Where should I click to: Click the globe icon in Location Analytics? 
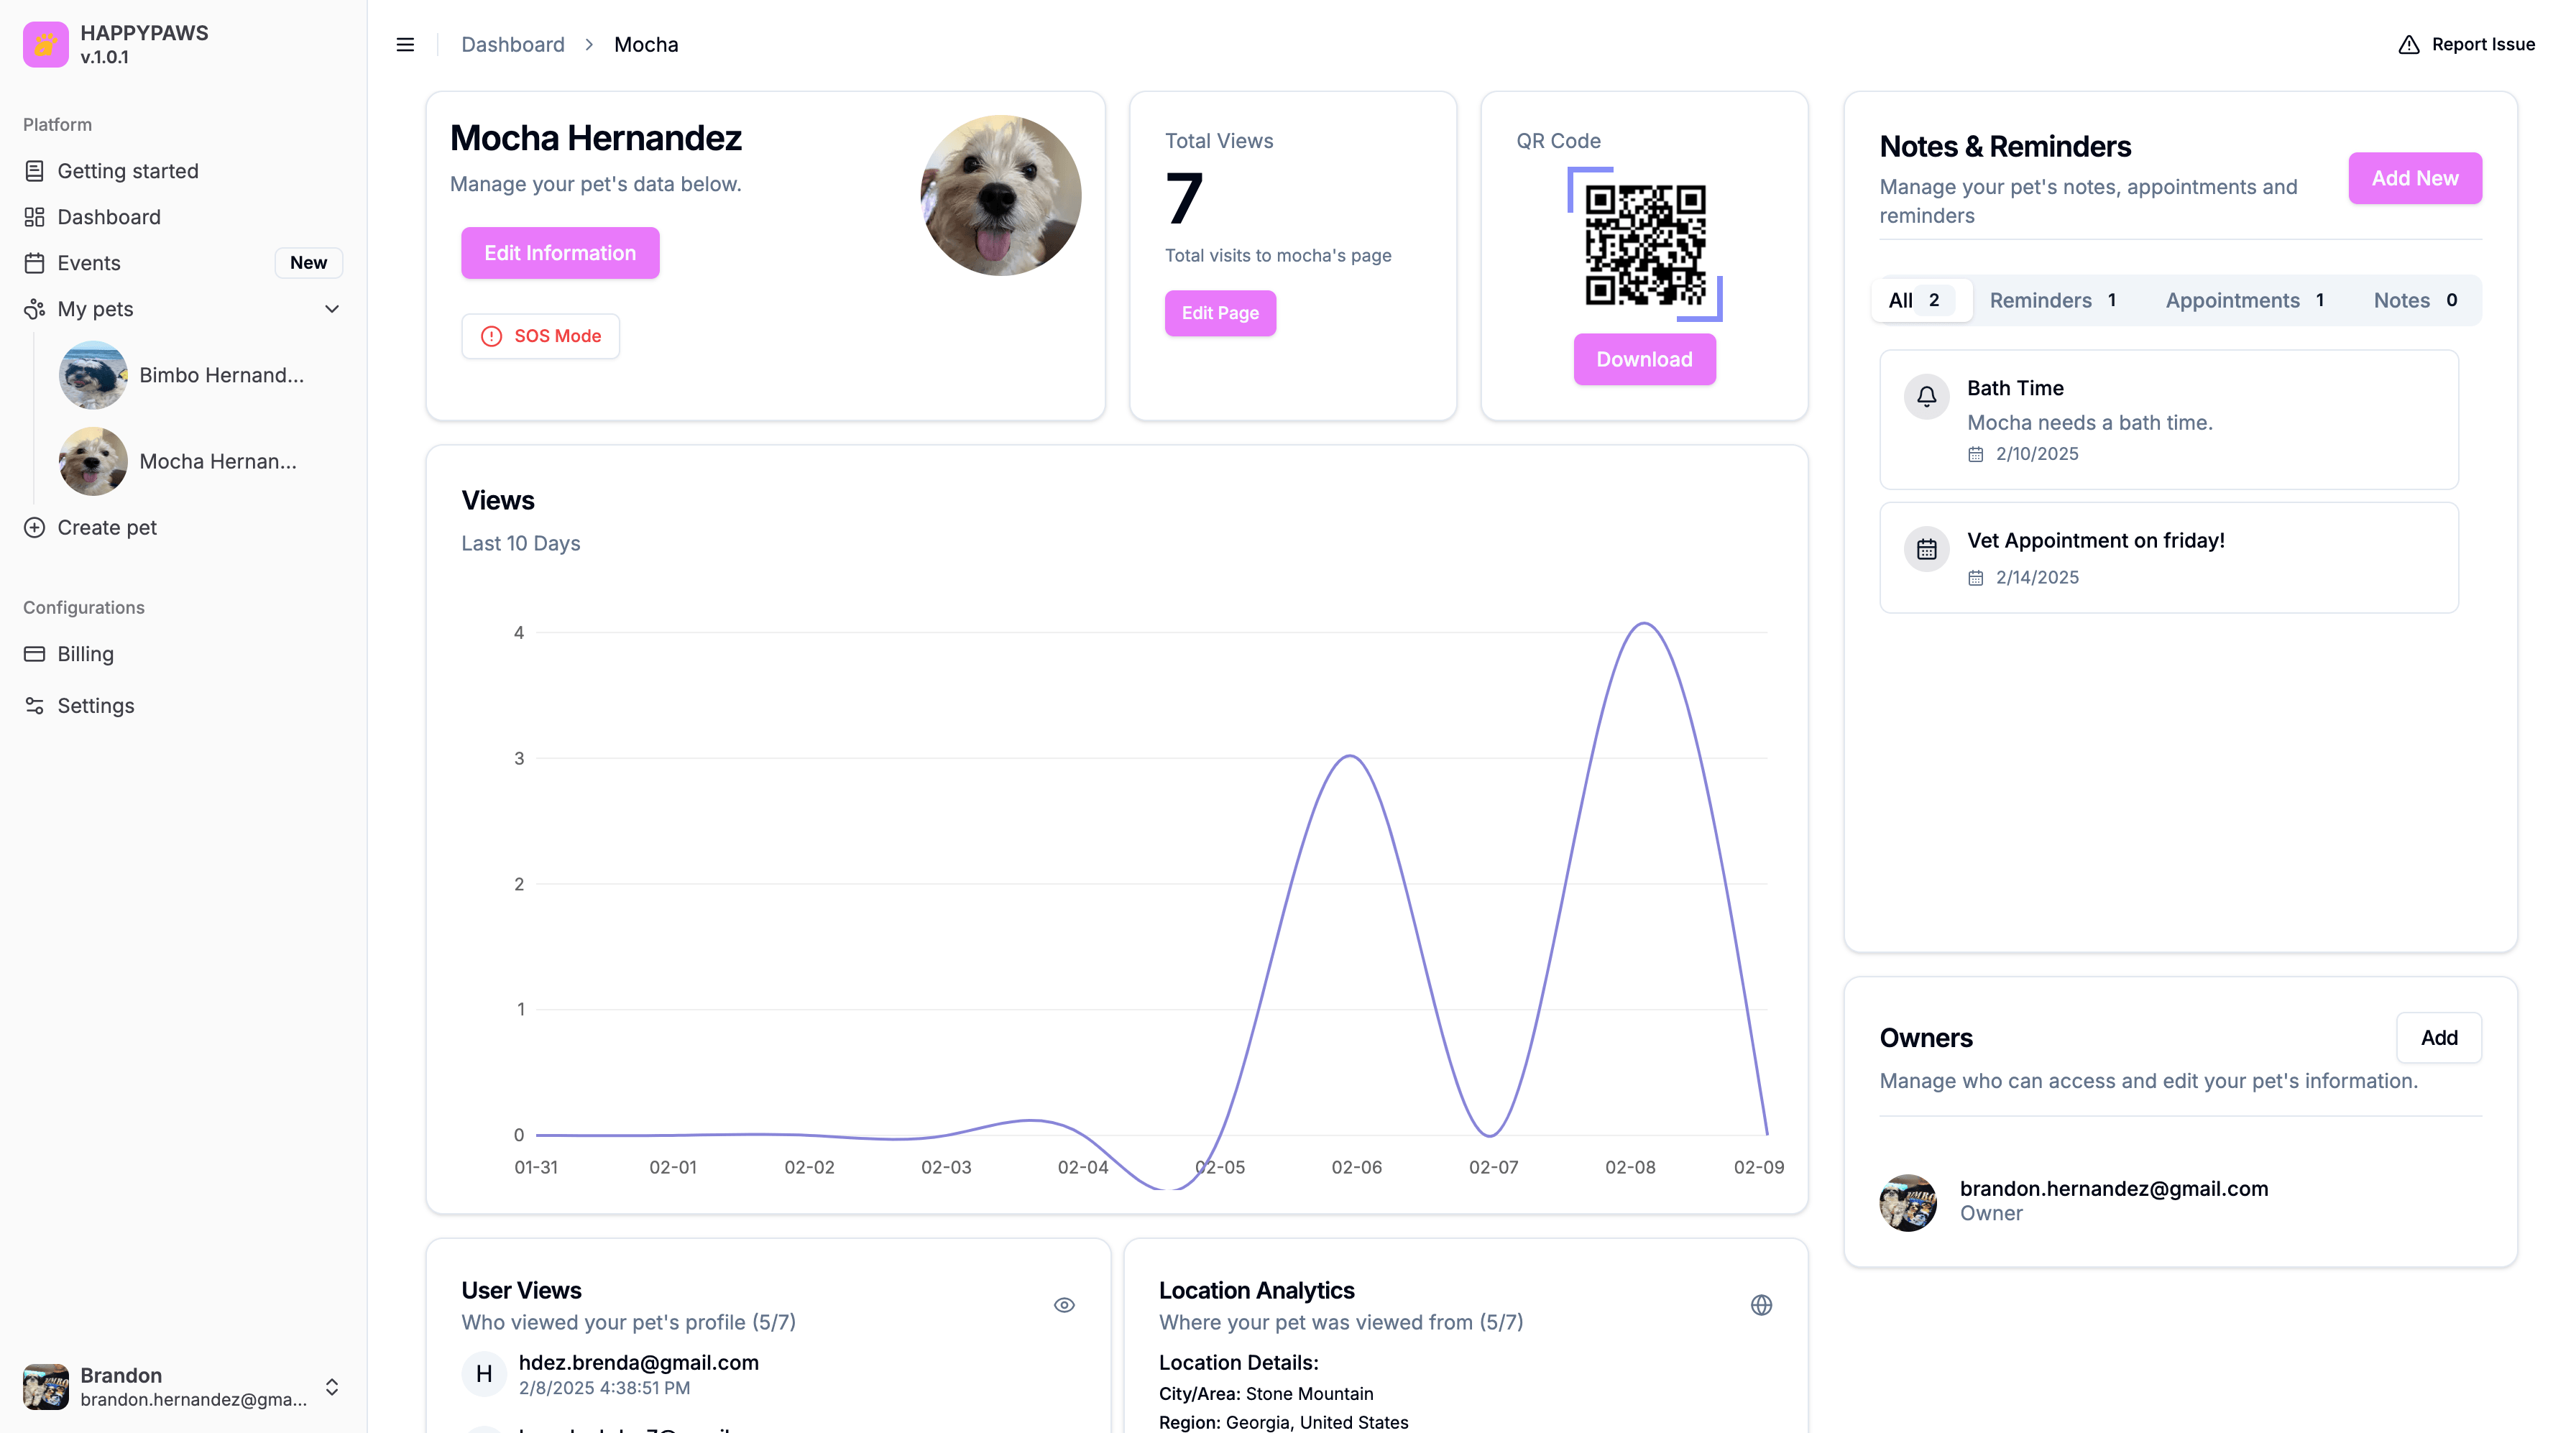click(1762, 1305)
